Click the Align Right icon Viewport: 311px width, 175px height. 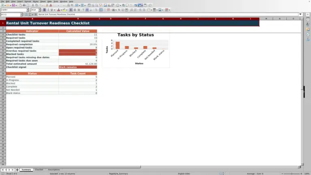(x=79, y=10)
